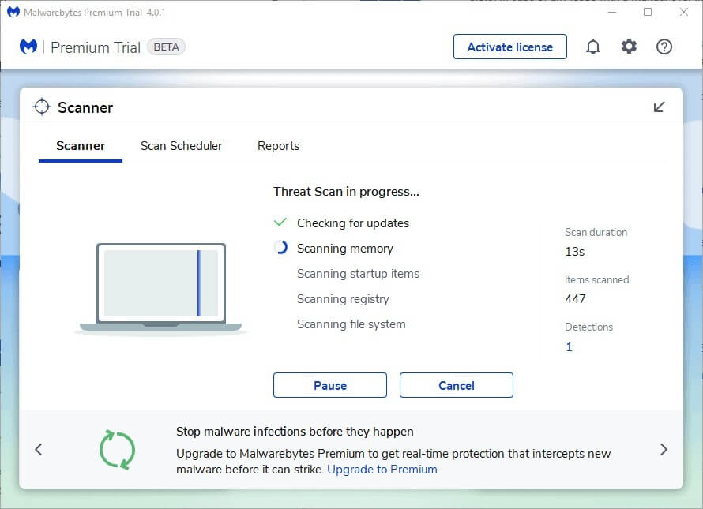703x509 pixels.
Task: Open help via the question mark icon
Action: point(664,47)
